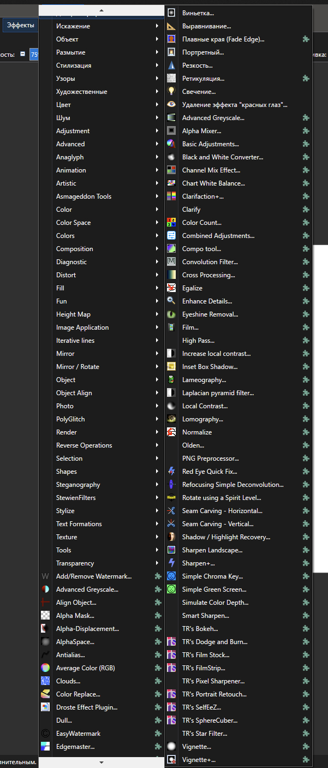328x768 pixels.
Task: Select the PNG Preprocessor menu entry
Action: [x=210, y=458]
